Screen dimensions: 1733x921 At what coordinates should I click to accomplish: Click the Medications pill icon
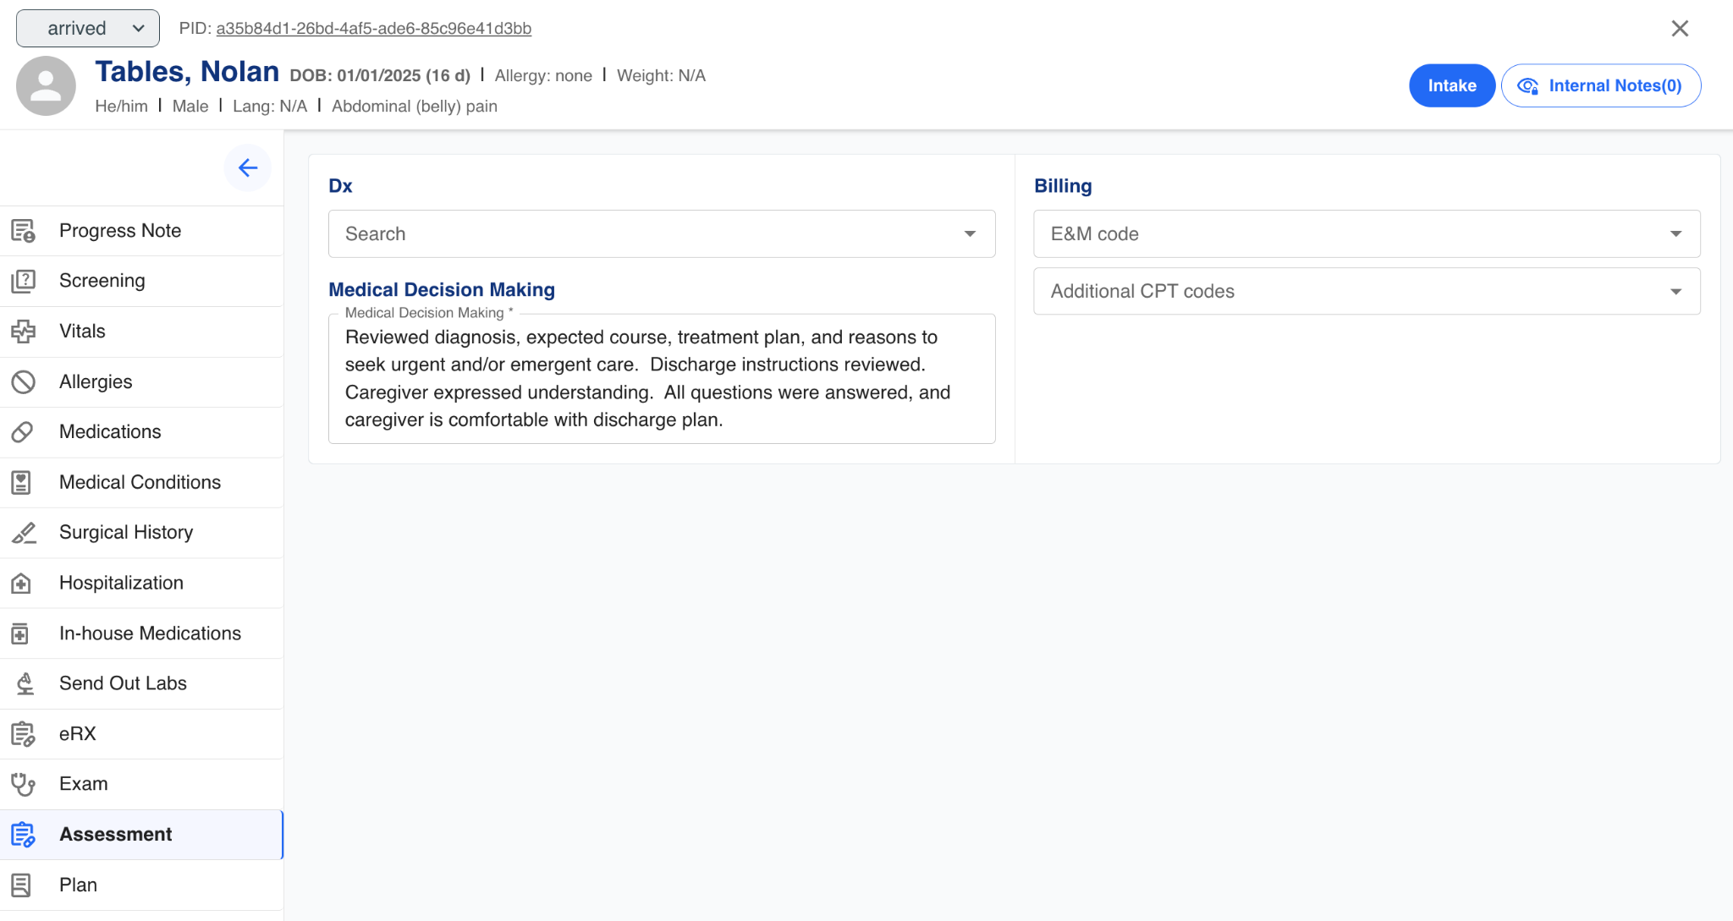point(23,432)
